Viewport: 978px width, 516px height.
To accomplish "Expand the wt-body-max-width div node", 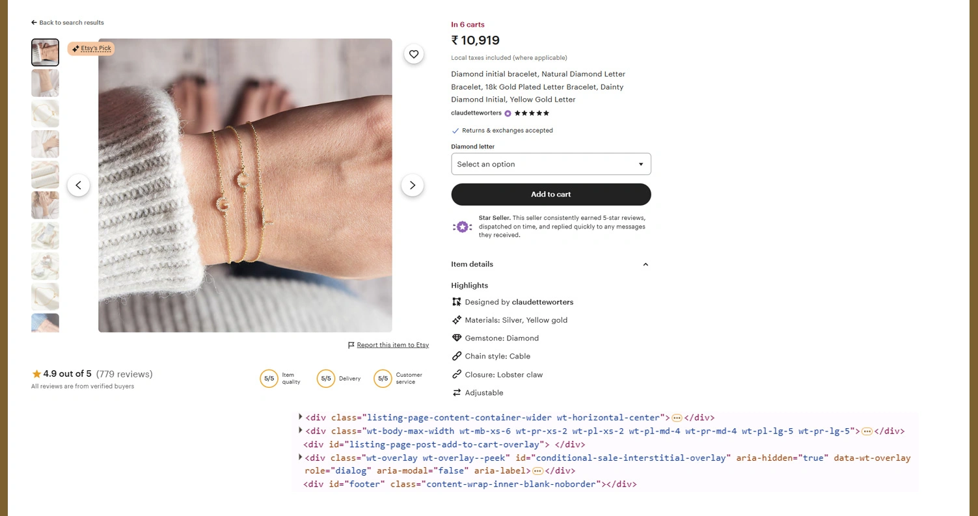I will 301,431.
